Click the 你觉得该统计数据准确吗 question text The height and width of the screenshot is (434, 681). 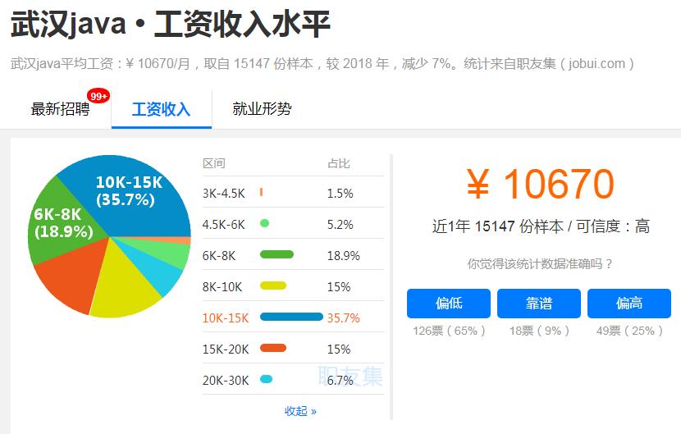pos(540,263)
